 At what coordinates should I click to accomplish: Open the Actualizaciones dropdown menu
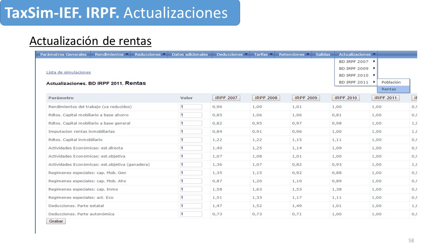pyautogui.click(x=356, y=55)
